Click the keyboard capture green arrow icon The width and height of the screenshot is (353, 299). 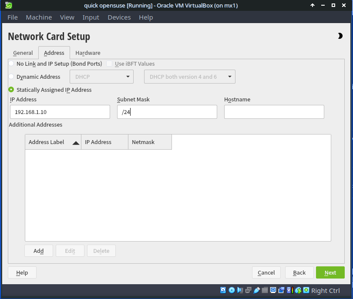(306, 290)
